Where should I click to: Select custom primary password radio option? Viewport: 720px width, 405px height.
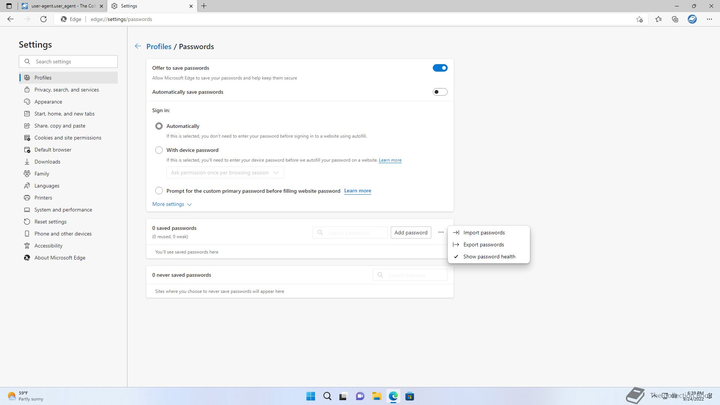(159, 190)
